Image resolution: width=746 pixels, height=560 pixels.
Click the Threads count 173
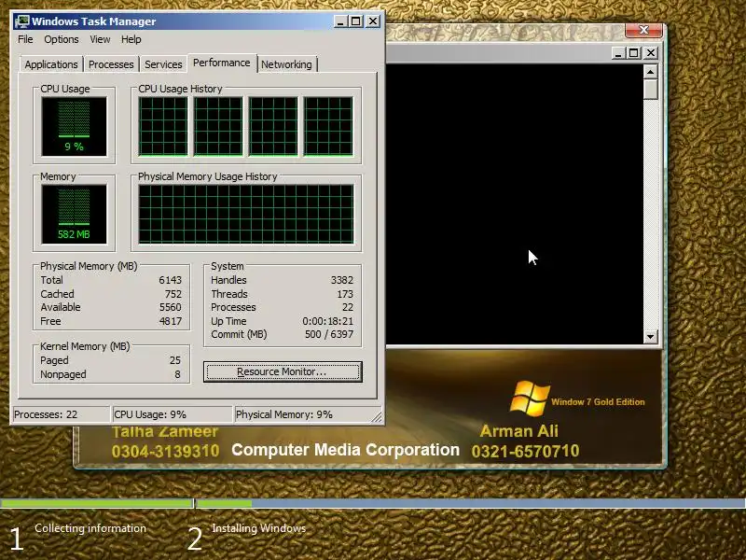(345, 294)
